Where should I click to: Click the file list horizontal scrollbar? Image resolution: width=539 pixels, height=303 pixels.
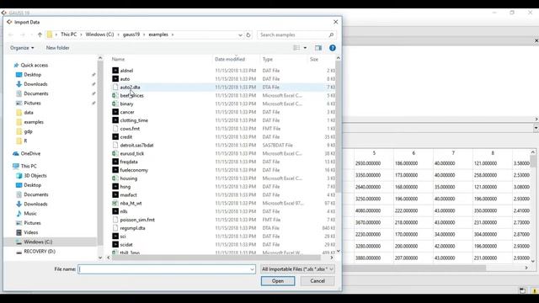[x=216, y=258]
